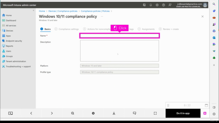Select the Basics tab
Screen dimensions: 219x123
point(46,29)
